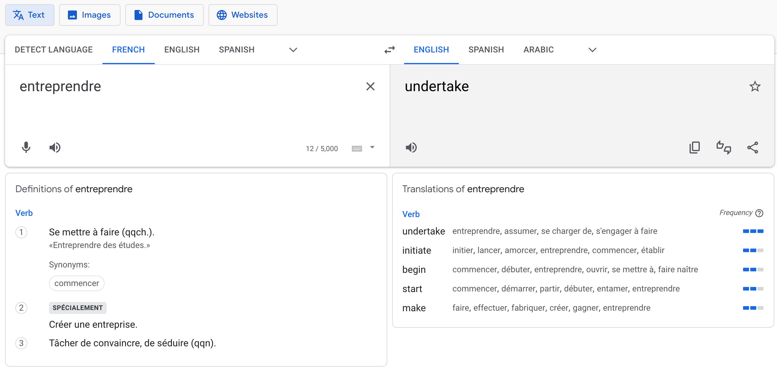Image resolution: width=777 pixels, height=370 pixels.
Task: Open the Websites translation mode
Action: click(242, 15)
